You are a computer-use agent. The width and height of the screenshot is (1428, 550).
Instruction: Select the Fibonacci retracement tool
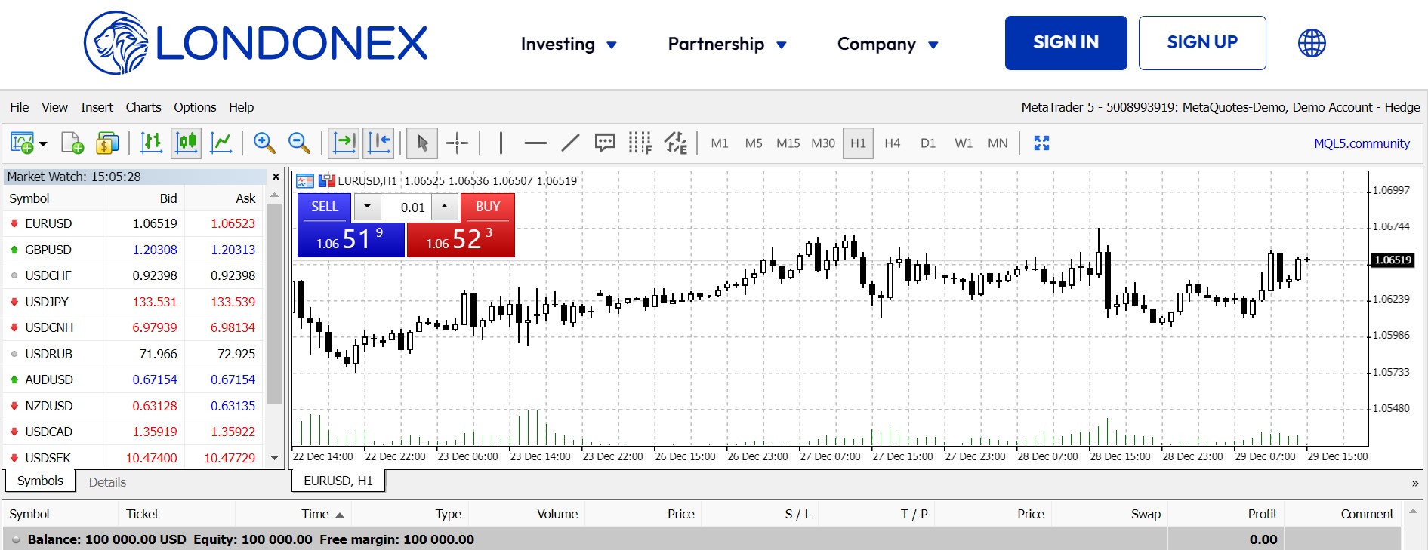[640, 143]
